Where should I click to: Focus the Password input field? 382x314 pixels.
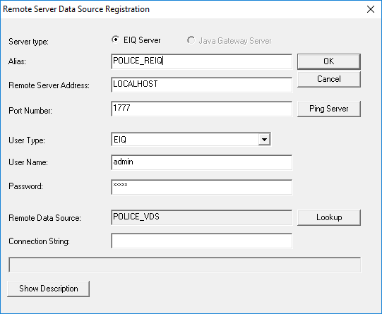[201, 187]
